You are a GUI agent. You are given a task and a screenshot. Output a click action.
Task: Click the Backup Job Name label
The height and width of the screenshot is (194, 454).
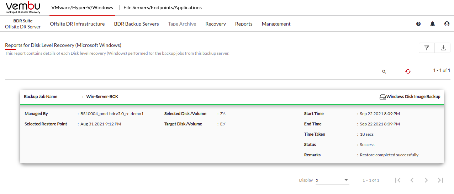pos(41,97)
